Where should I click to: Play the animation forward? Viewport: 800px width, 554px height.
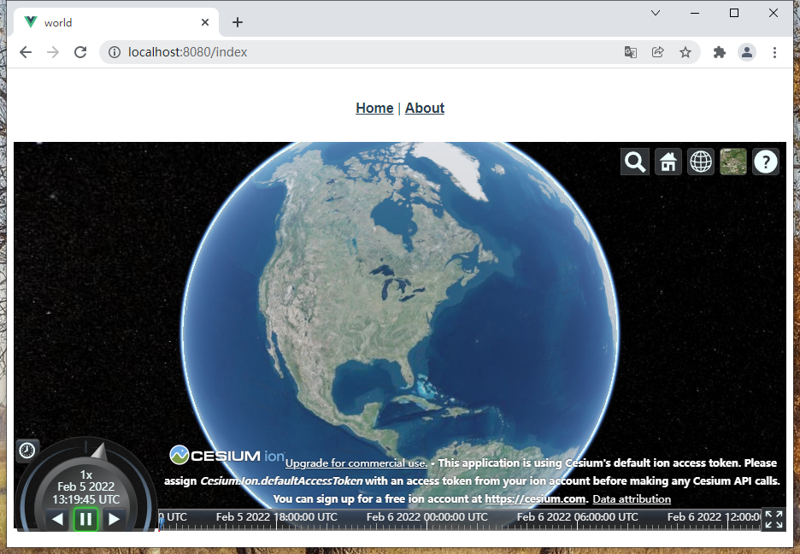click(115, 519)
